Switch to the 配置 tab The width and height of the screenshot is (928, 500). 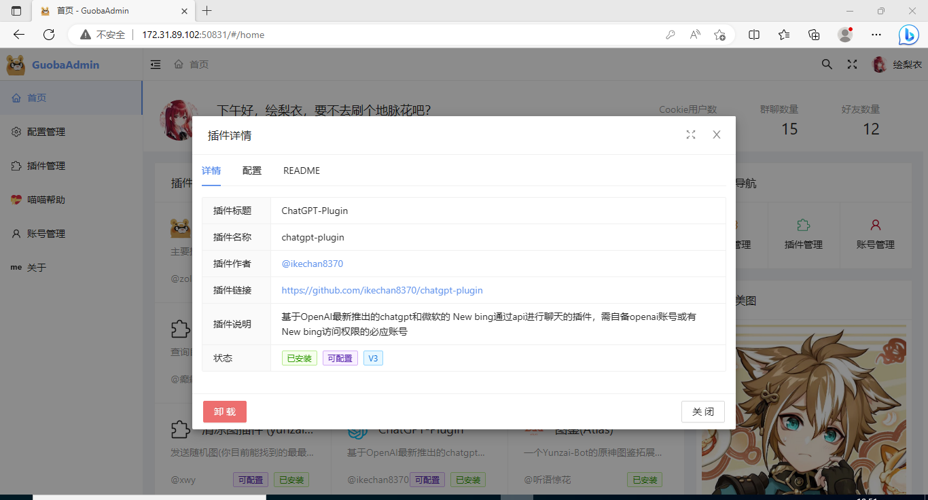[x=252, y=171]
